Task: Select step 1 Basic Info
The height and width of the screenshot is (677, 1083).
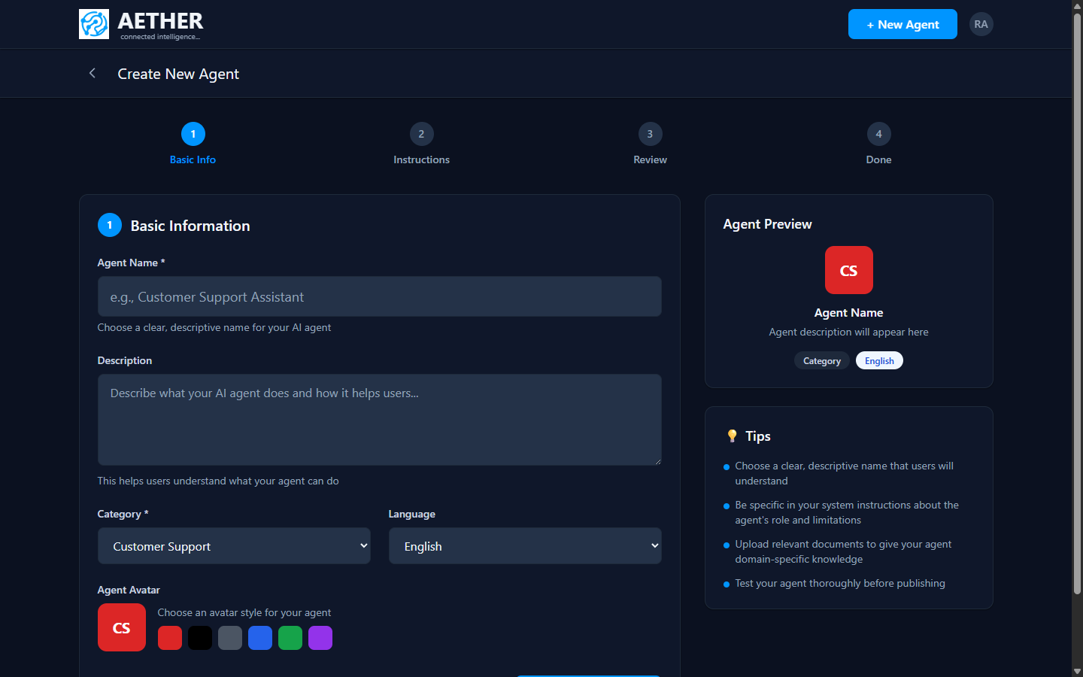Action: [193, 144]
